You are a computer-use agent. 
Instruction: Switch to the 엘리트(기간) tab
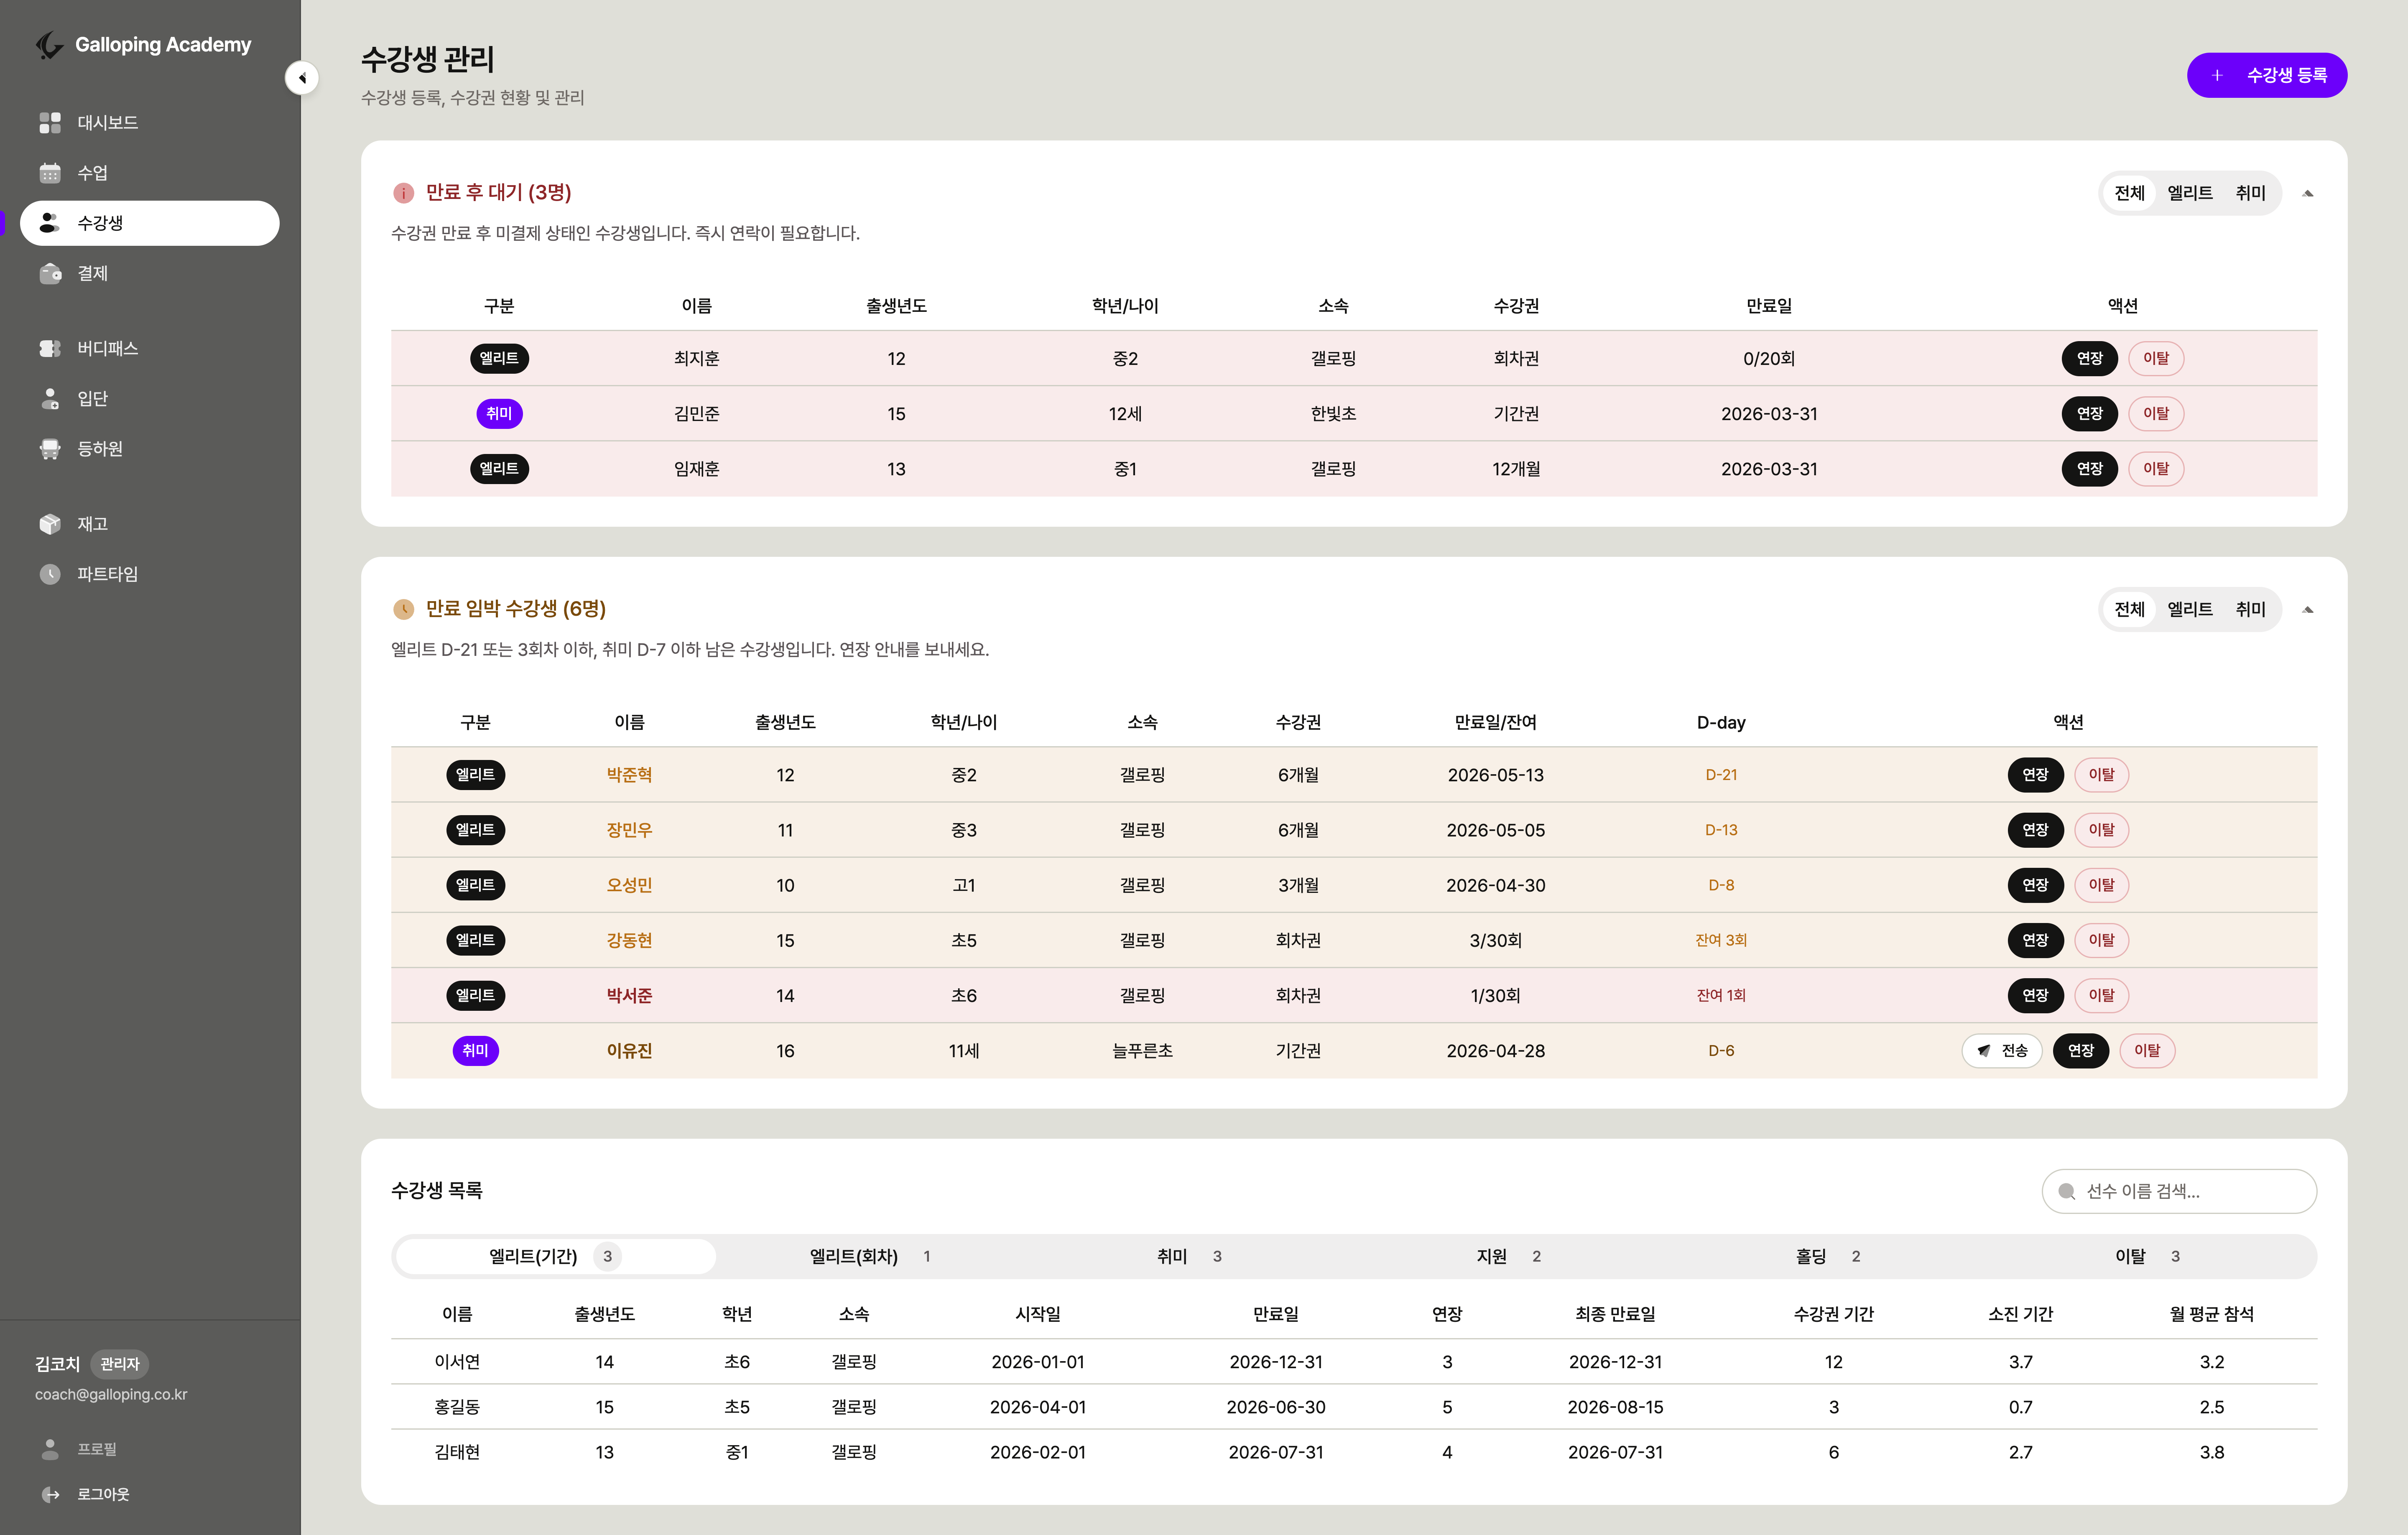[x=556, y=1256]
